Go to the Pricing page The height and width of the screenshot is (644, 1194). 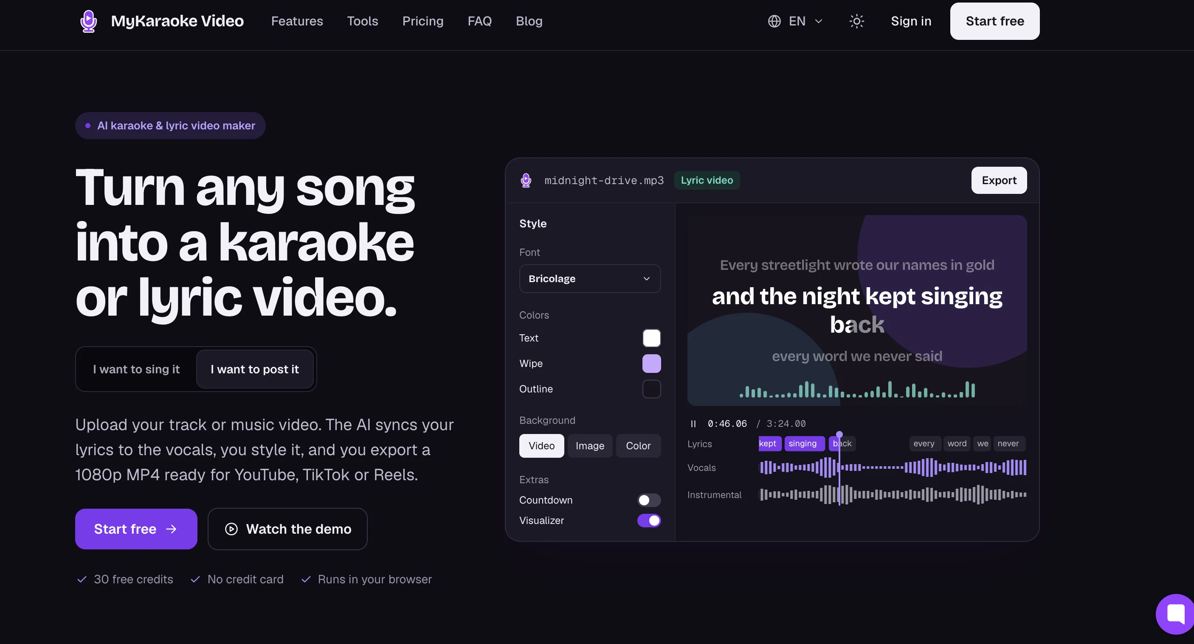423,21
